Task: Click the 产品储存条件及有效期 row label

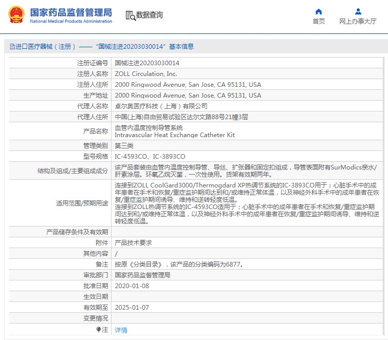Action: pos(77,232)
